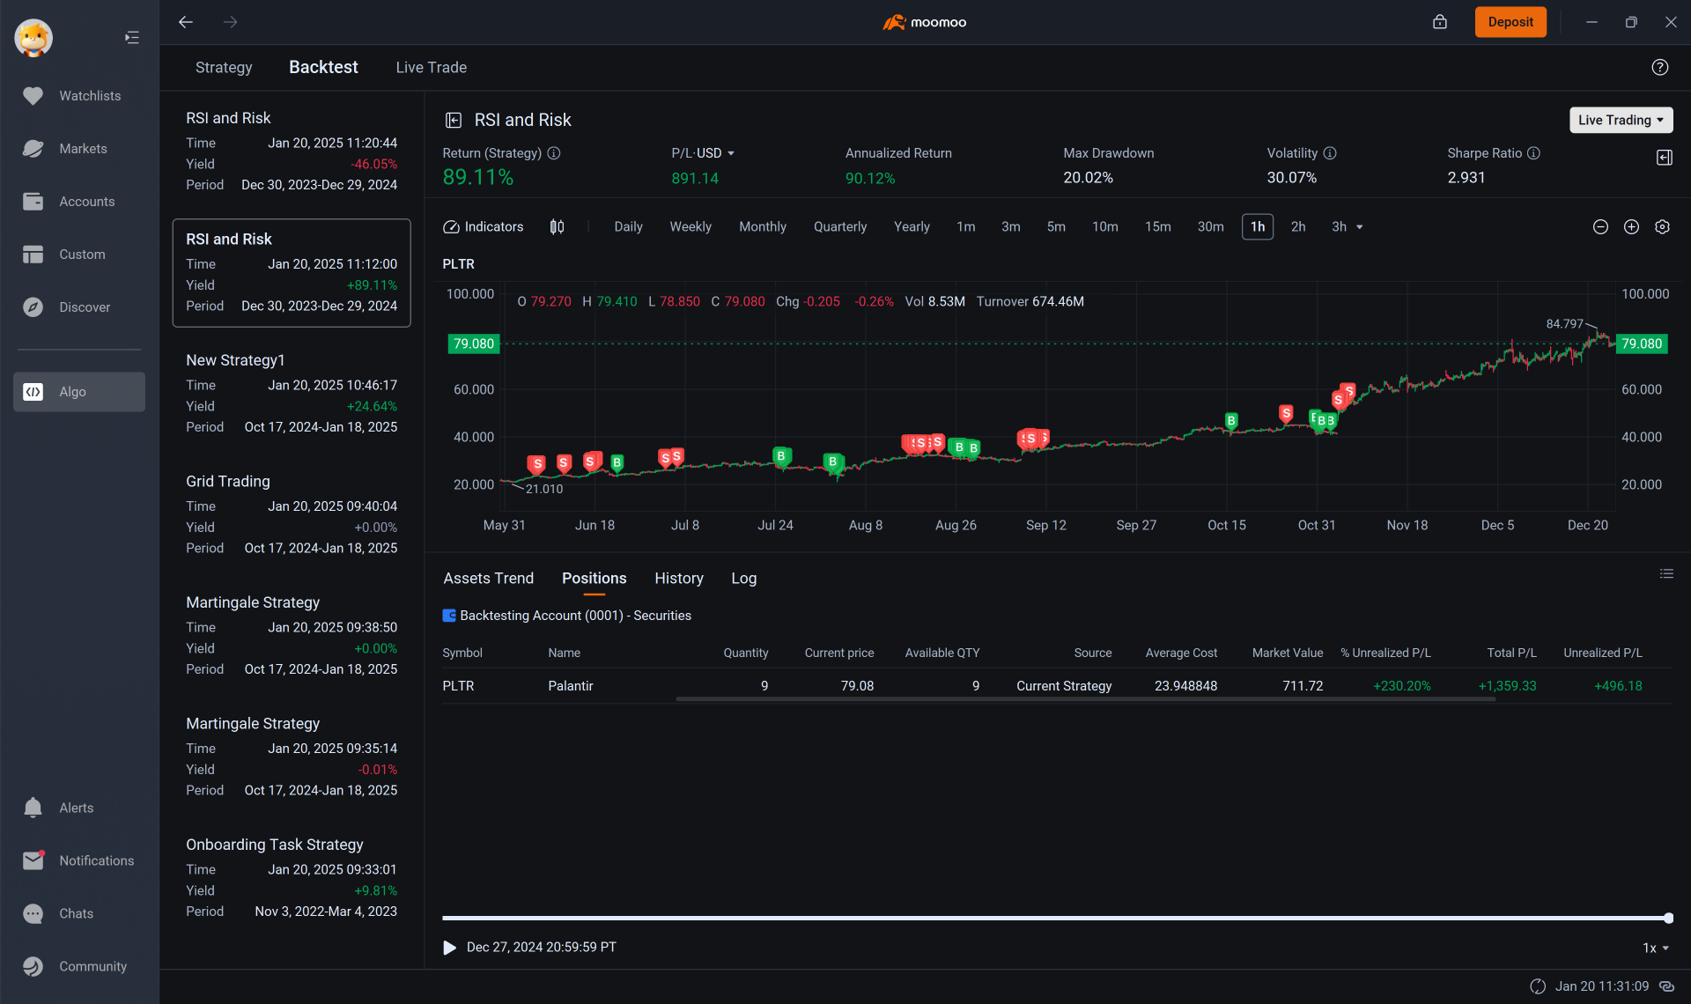Select the Yearly timeframe
The height and width of the screenshot is (1004, 1691).
[912, 227]
